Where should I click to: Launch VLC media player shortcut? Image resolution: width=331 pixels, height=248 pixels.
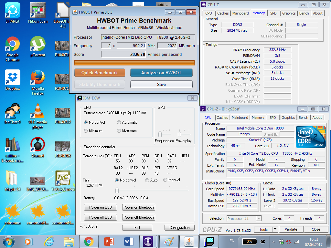38,116
